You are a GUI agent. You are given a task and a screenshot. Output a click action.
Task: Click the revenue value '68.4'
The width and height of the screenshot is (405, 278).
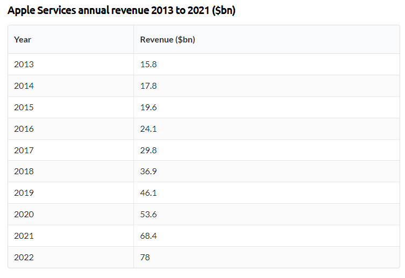click(x=148, y=236)
